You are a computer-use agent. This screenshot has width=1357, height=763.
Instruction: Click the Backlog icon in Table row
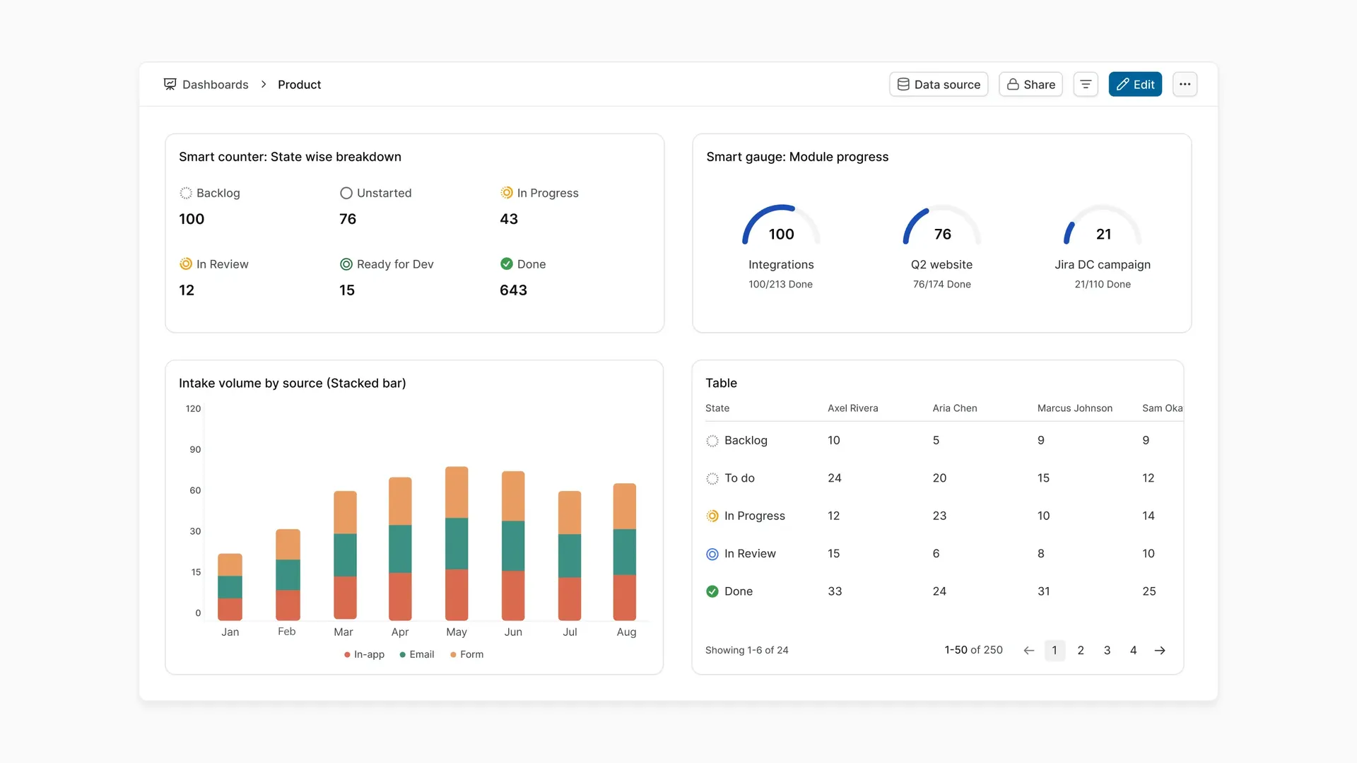click(x=712, y=441)
